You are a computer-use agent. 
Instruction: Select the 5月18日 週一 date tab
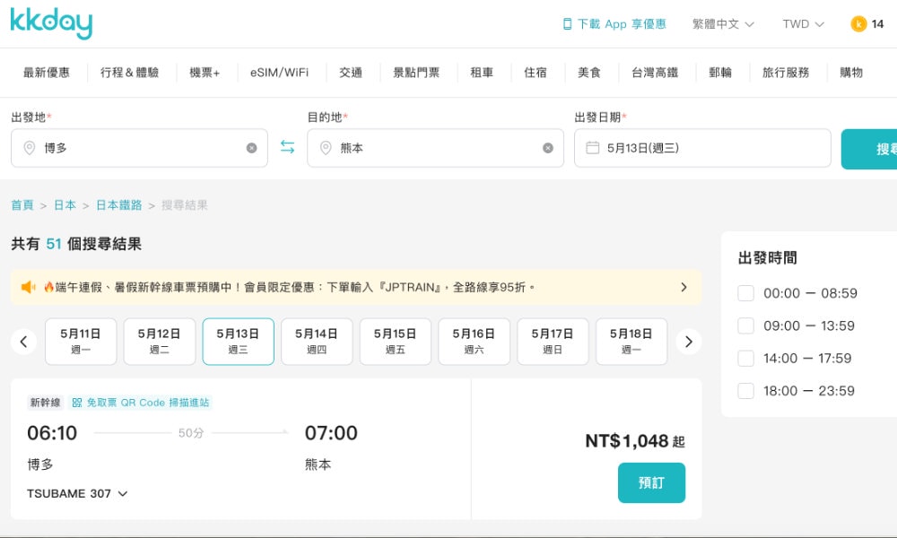pos(631,342)
